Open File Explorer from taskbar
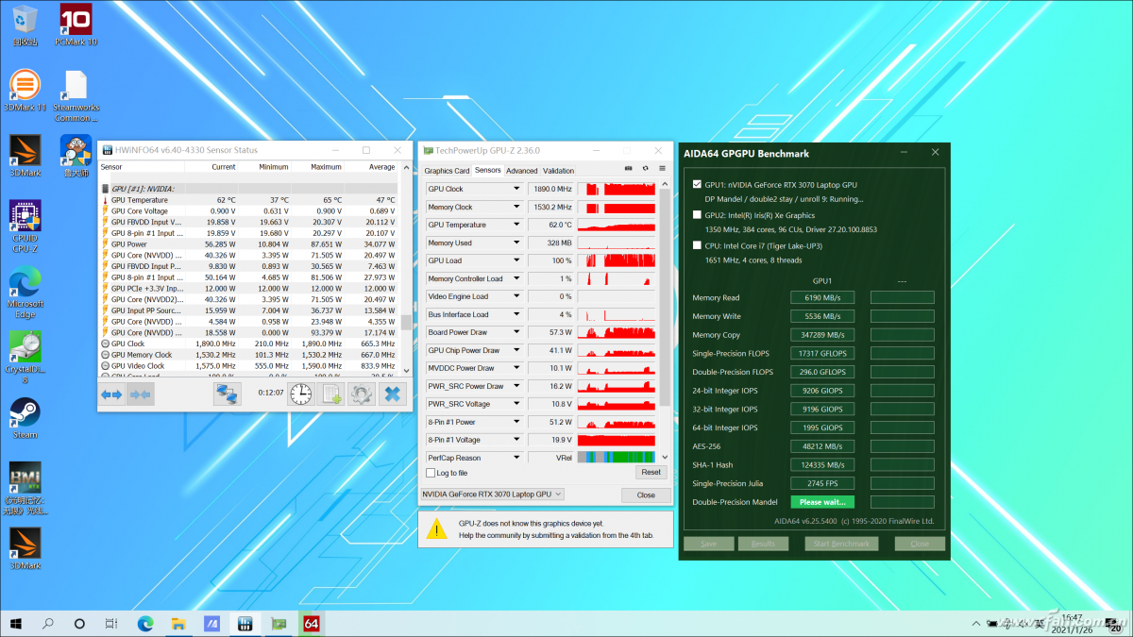This screenshot has height=637, width=1133. tap(178, 624)
